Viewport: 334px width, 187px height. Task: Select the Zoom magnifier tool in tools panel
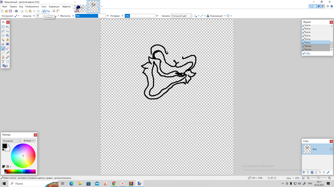tap(7, 35)
